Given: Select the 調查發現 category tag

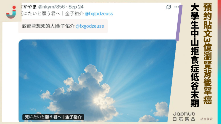Looking at the screenshot, I should [207, 119].
